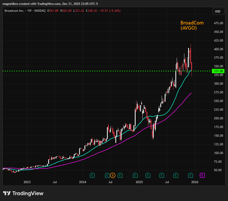Click the purple upcoming earnings E marker
The width and height of the screenshot is (228, 201).
202,175
